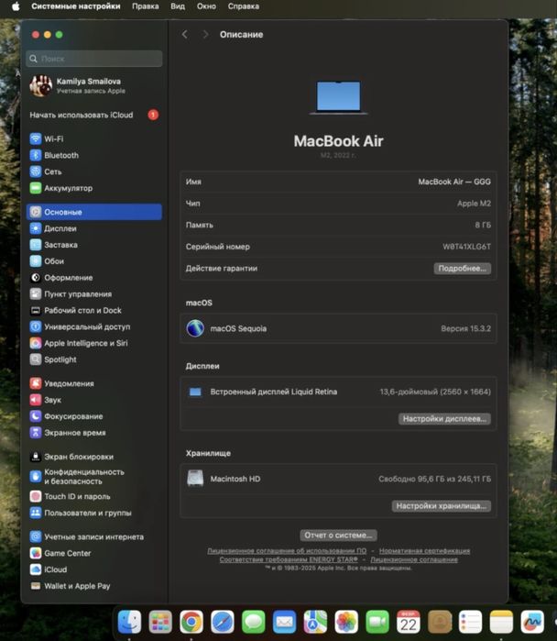Open Kamilya Smailova Apple account
The width and height of the screenshot is (557, 641).
point(94,86)
